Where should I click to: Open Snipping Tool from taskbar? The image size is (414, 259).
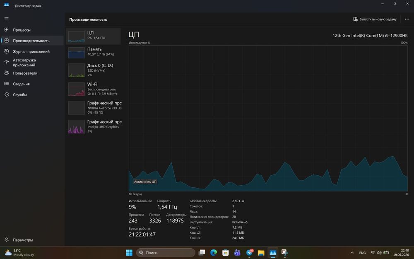[284, 253]
